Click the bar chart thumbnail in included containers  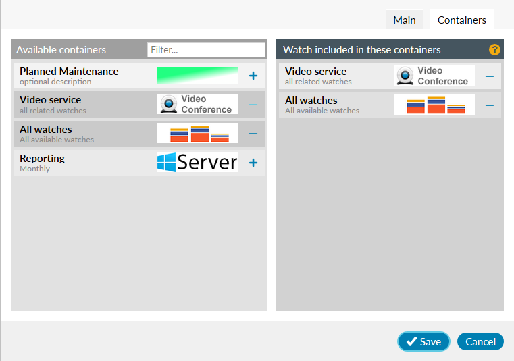[x=434, y=105]
